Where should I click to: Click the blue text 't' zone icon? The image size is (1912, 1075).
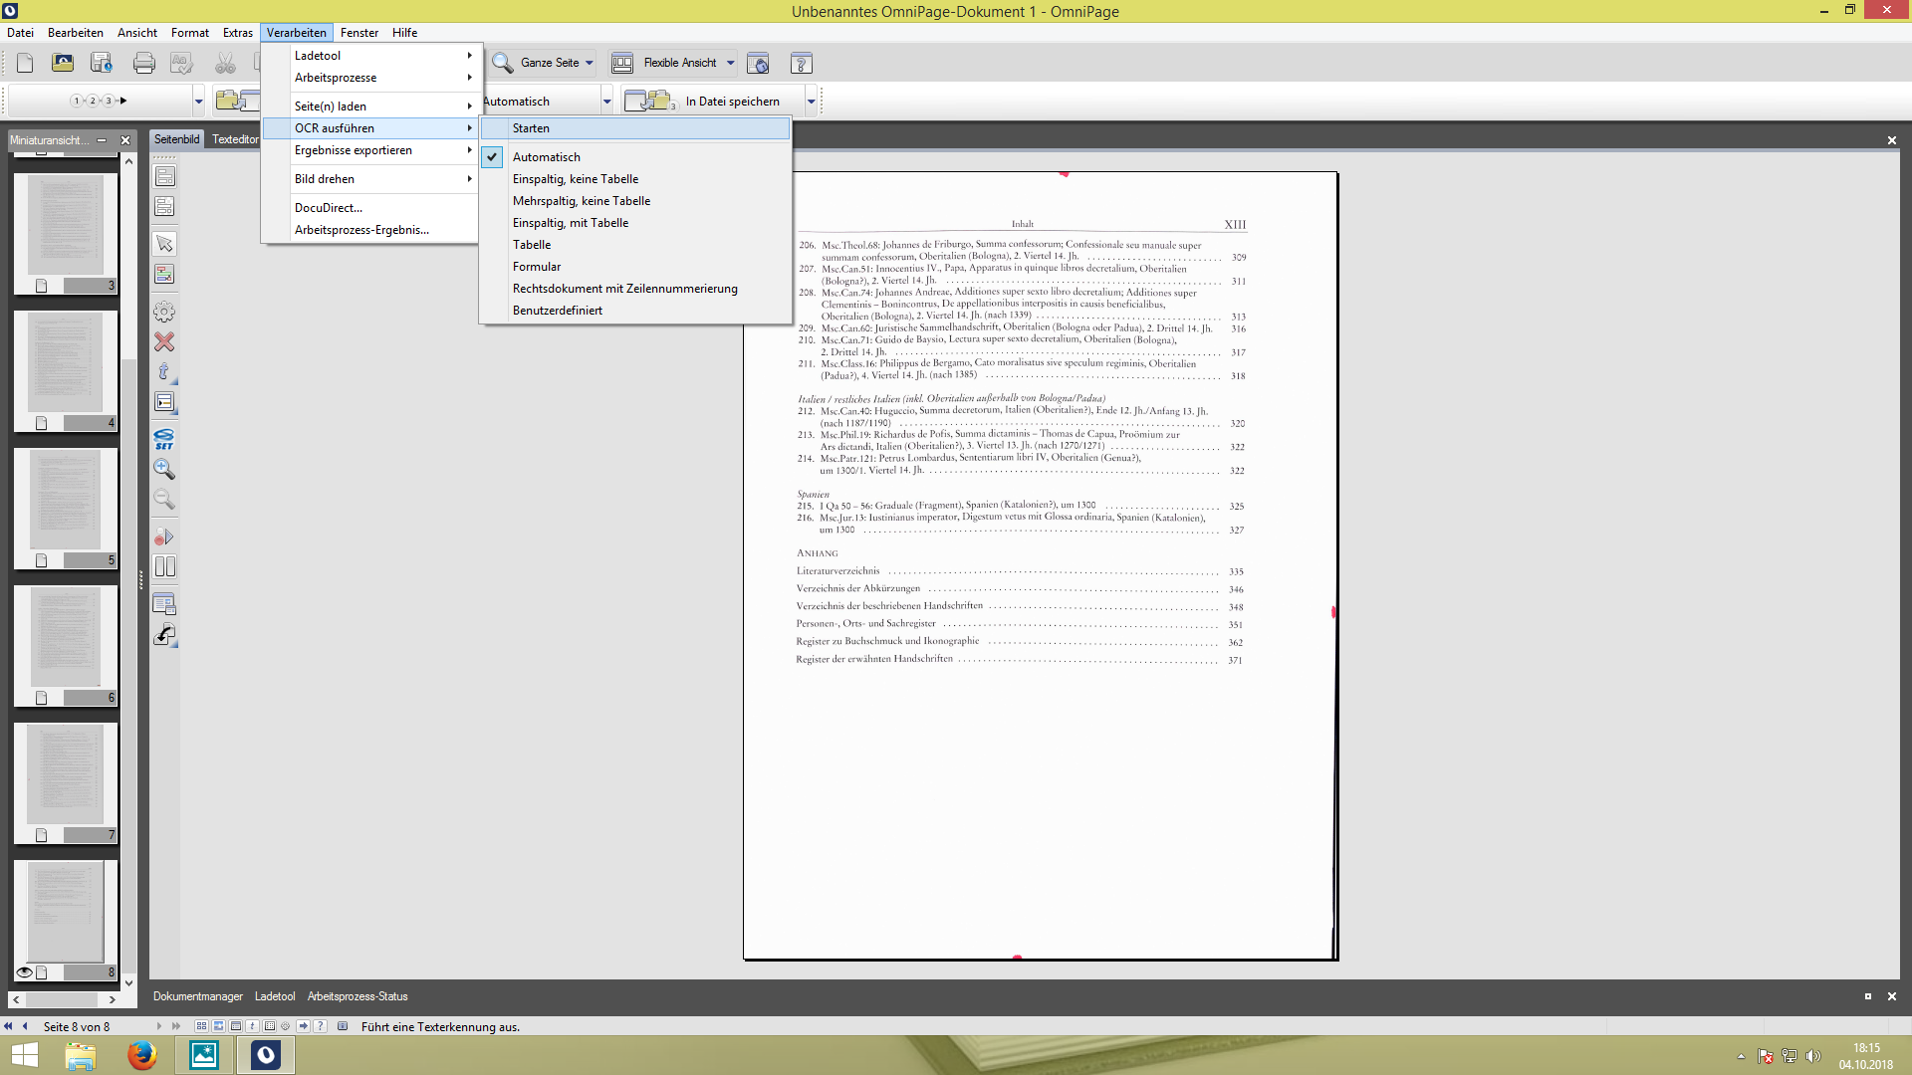pyautogui.click(x=164, y=371)
